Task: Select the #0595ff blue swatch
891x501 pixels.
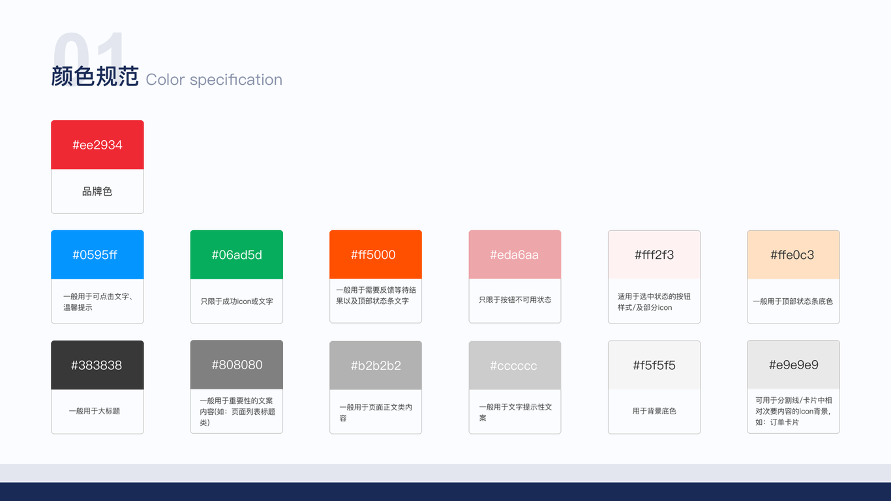Action: click(x=97, y=254)
